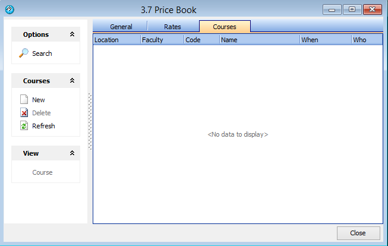Screen dimensions: 388x246
Task: Sort by the When column header
Action: (325, 40)
